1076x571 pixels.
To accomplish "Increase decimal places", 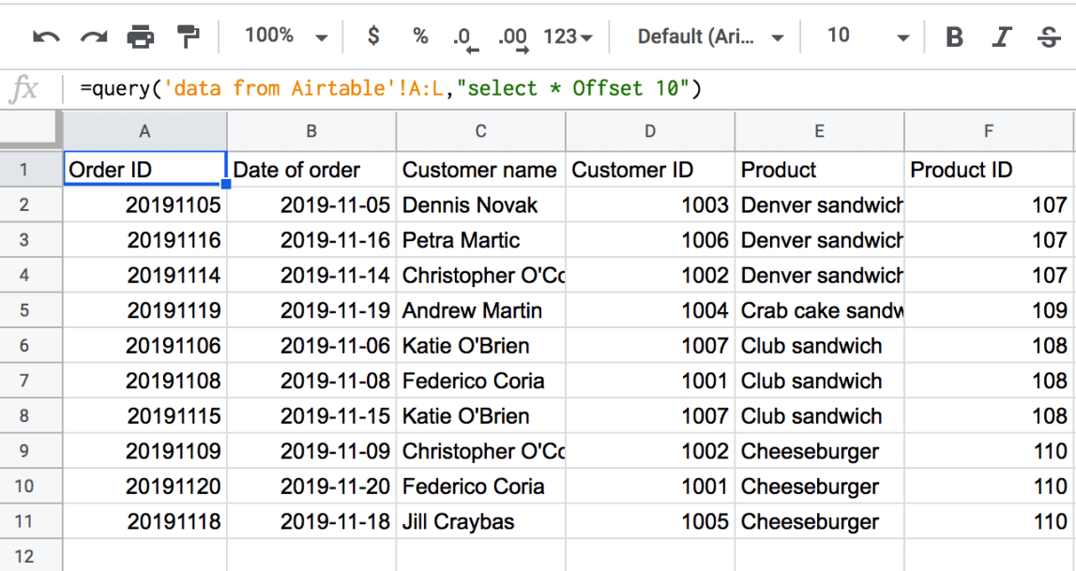I will pyautogui.click(x=513, y=38).
